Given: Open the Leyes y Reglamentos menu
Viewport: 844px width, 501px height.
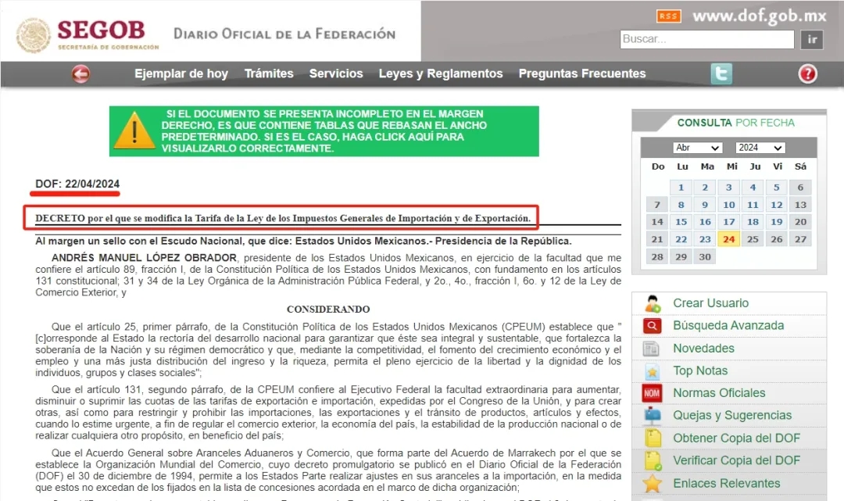Looking at the screenshot, I should 440,73.
